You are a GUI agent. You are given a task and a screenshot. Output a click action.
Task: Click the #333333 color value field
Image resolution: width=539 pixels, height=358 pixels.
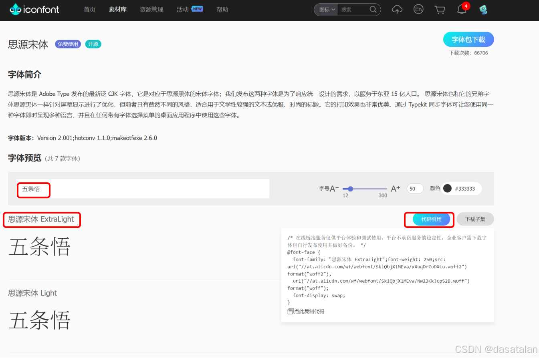click(465, 189)
